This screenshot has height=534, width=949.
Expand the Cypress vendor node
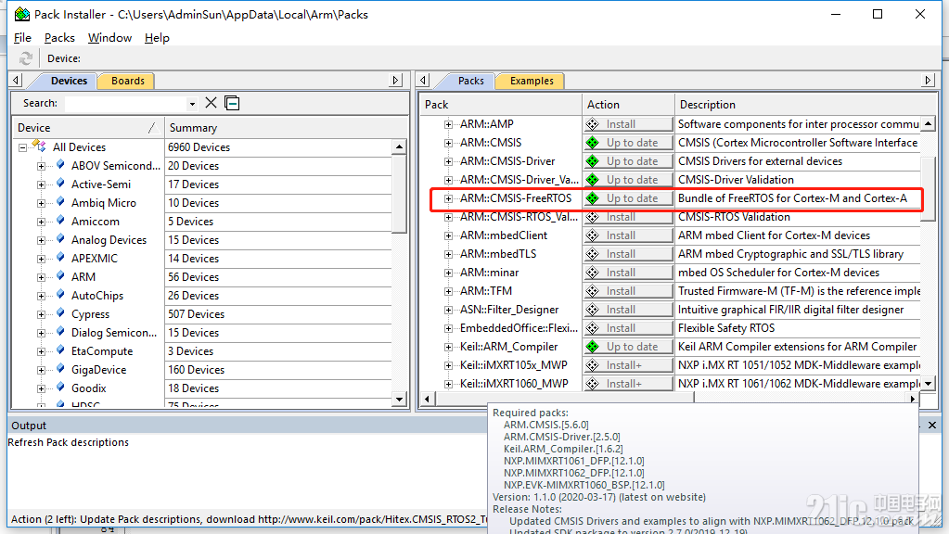[x=41, y=314]
